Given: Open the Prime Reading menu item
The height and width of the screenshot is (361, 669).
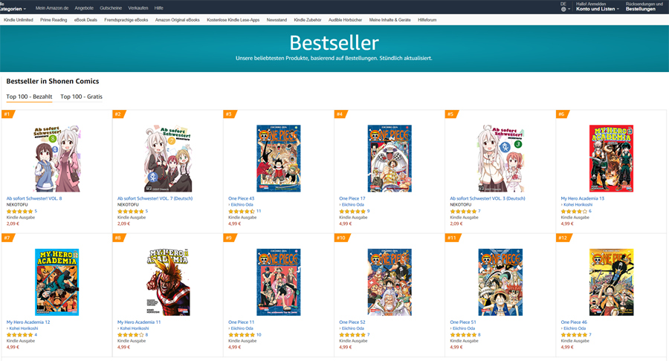Looking at the screenshot, I should coord(54,20).
